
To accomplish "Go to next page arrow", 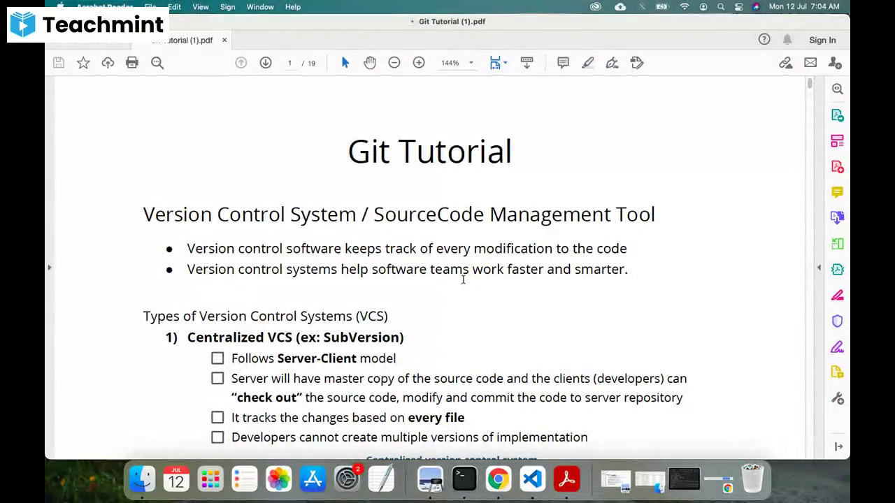I will click(x=266, y=63).
